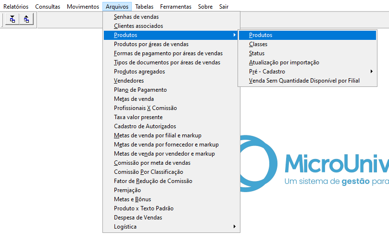Screen dimensions: 389x243
Task: Click the toolbar icon with down arrow
Action: 12,19
